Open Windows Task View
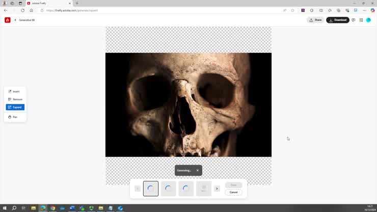377x212 pixels. coord(23,208)
